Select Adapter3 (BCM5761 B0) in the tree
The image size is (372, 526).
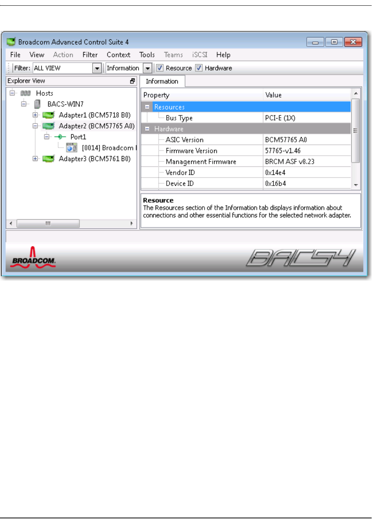[95, 159]
